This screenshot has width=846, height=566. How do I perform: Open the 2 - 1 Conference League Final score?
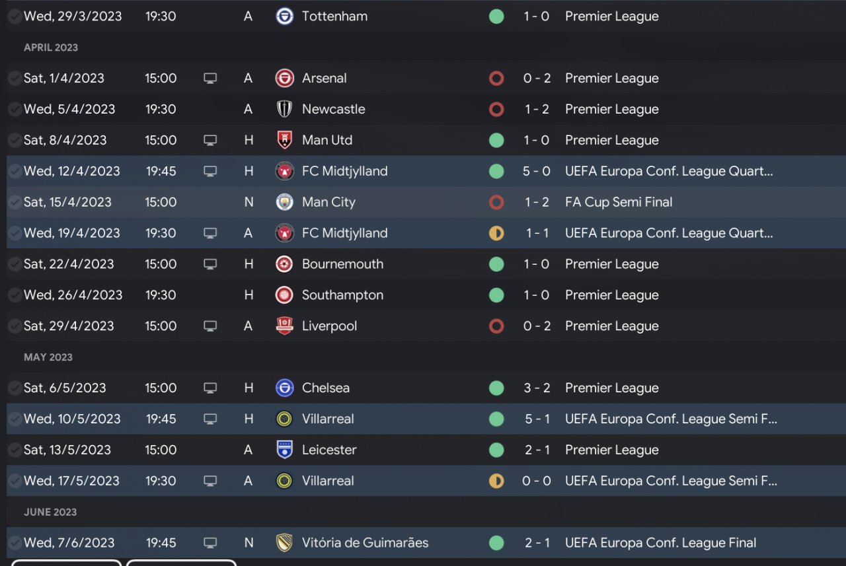pos(537,543)
